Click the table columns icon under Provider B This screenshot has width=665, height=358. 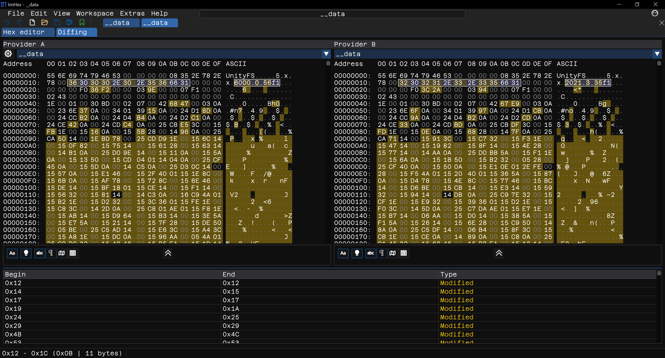(404, 253)
